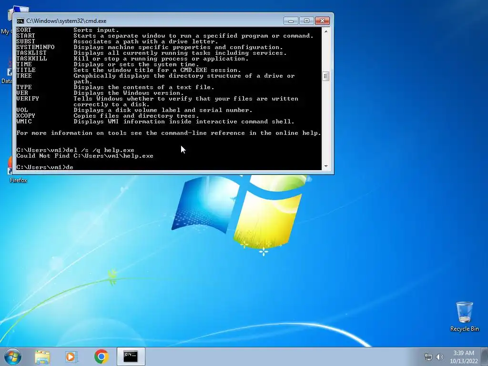Click the TREE command text

click(x=24, y=76)
